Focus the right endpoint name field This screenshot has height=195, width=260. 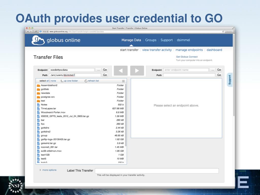[186, 70]
